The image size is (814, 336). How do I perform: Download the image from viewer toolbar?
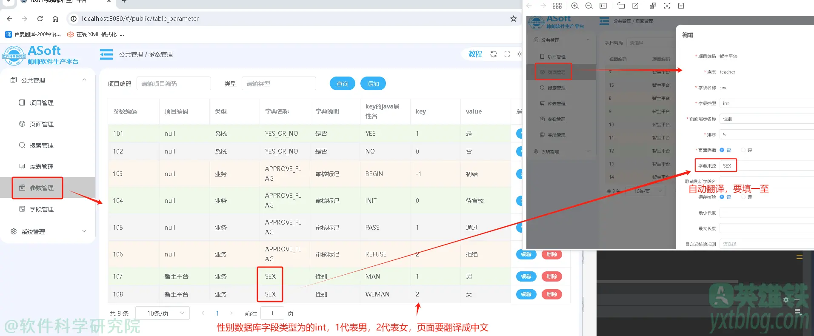[681, 6]
